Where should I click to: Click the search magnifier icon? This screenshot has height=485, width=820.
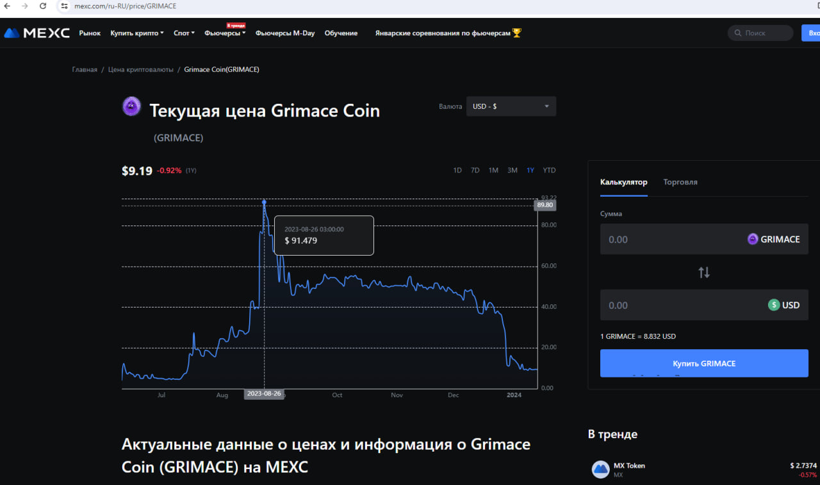[x=738, y=33]
